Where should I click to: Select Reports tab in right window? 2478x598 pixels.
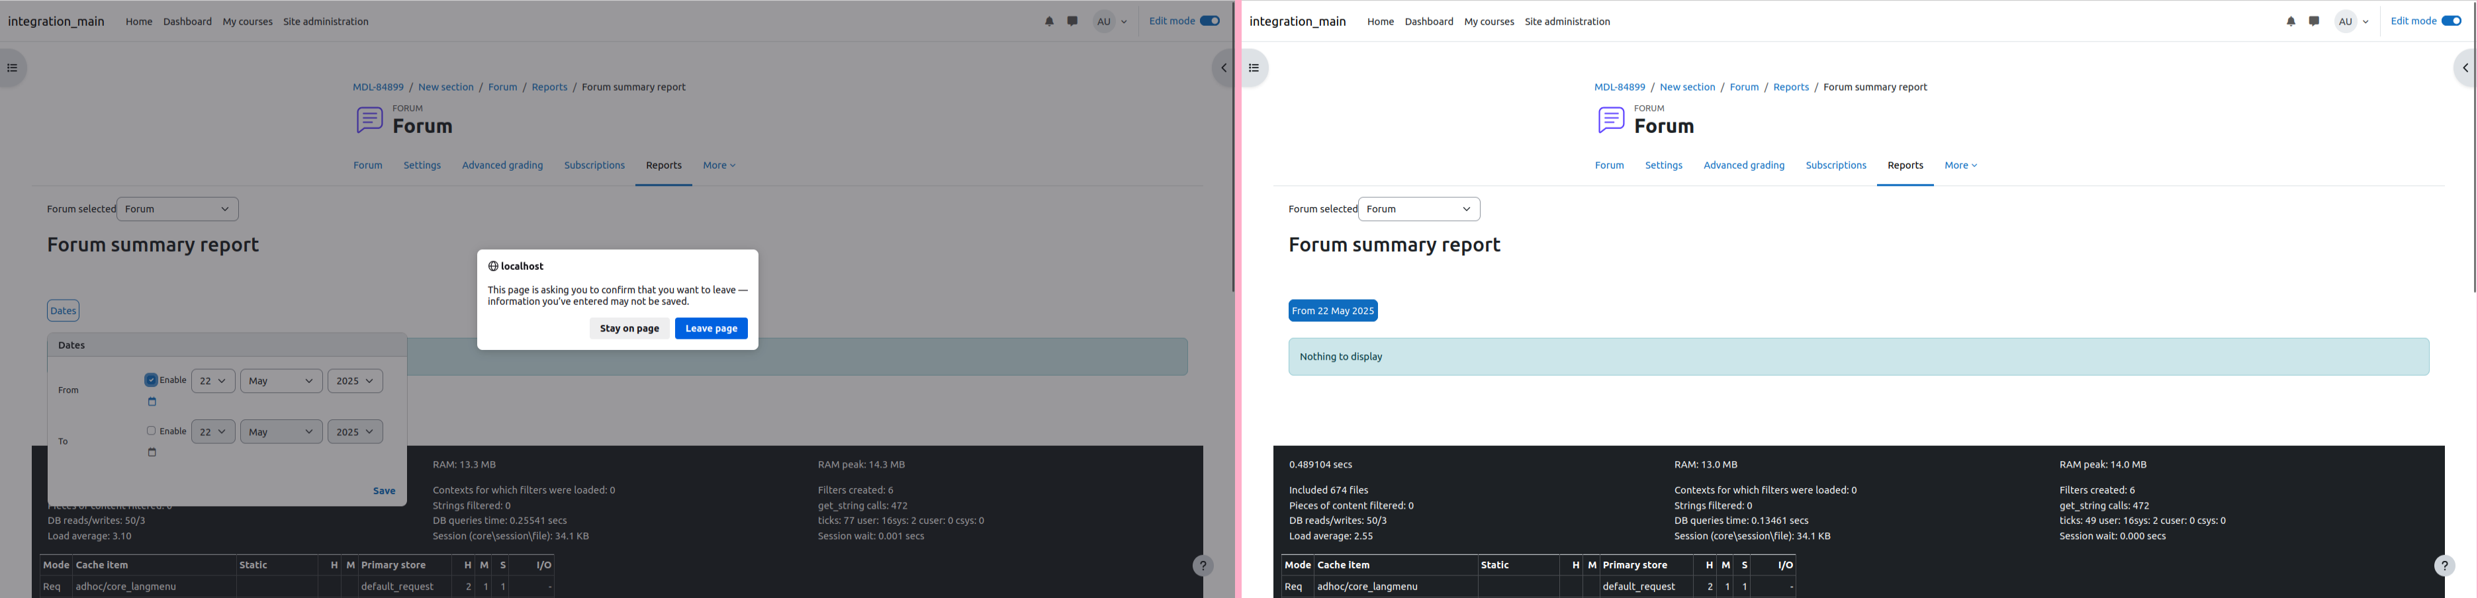[1905, 166]
